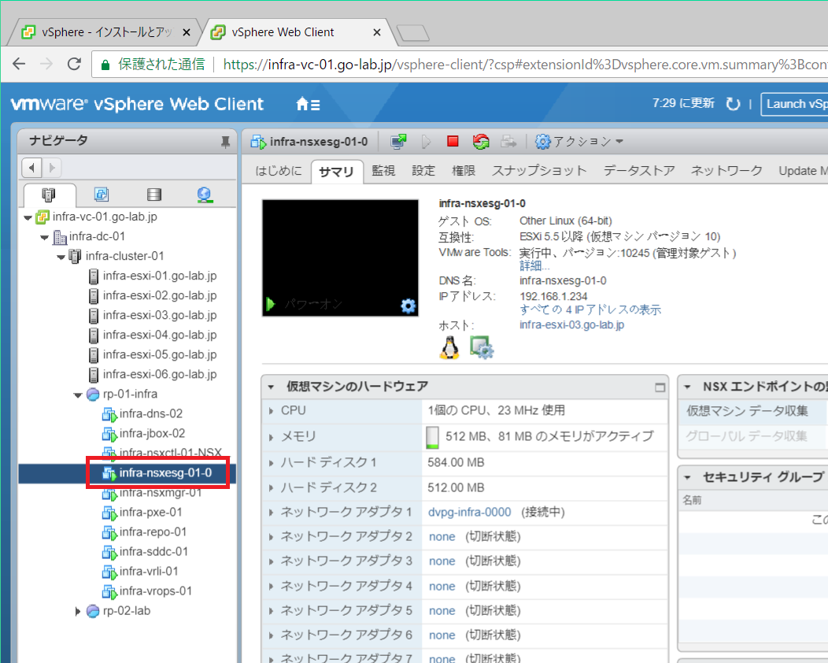The image size is (828, 663).
Task: Click the managed VM gear icon beside penguin
Action: point(482,347)
